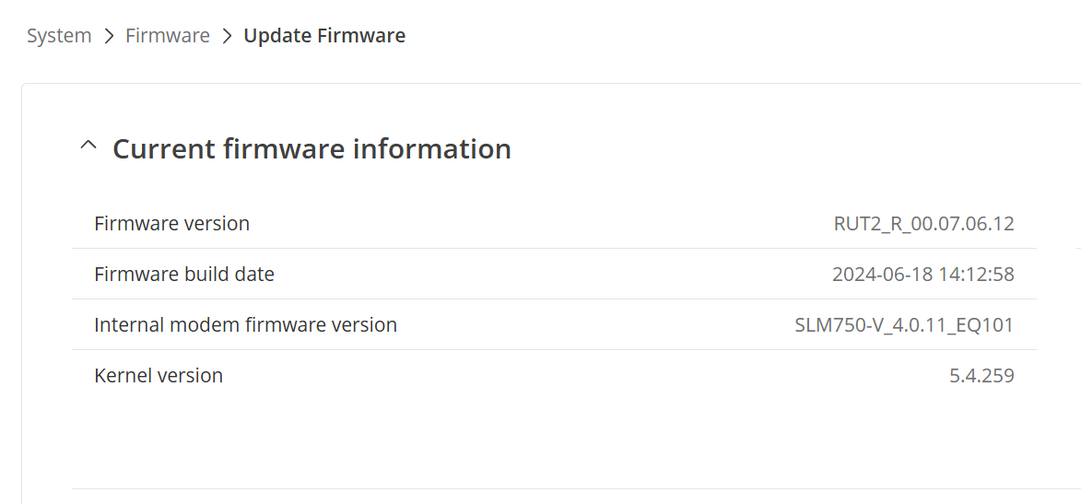This screenshot has width=1081, height=504.
Task: Select the 2024-06-18 14:12:58 build date
Action: tap(922, 275)
